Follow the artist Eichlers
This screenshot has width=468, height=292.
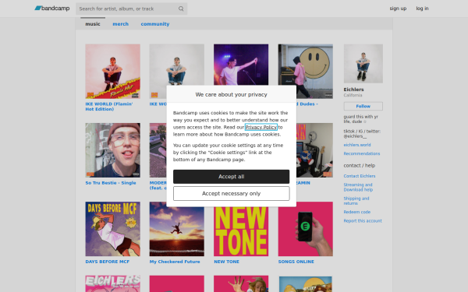363,106
